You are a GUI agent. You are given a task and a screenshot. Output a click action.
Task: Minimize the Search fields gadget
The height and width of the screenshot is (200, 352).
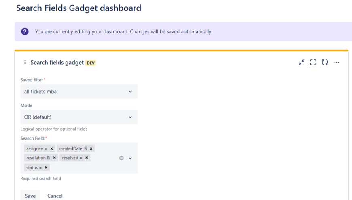pos(301,62)
